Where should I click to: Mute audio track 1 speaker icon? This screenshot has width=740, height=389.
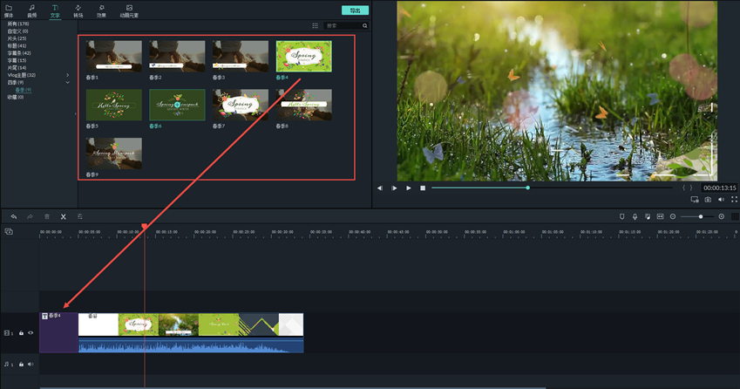[31, 365]
